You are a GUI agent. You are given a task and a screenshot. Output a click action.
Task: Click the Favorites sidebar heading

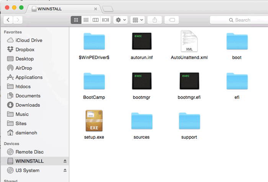[13, 32]
